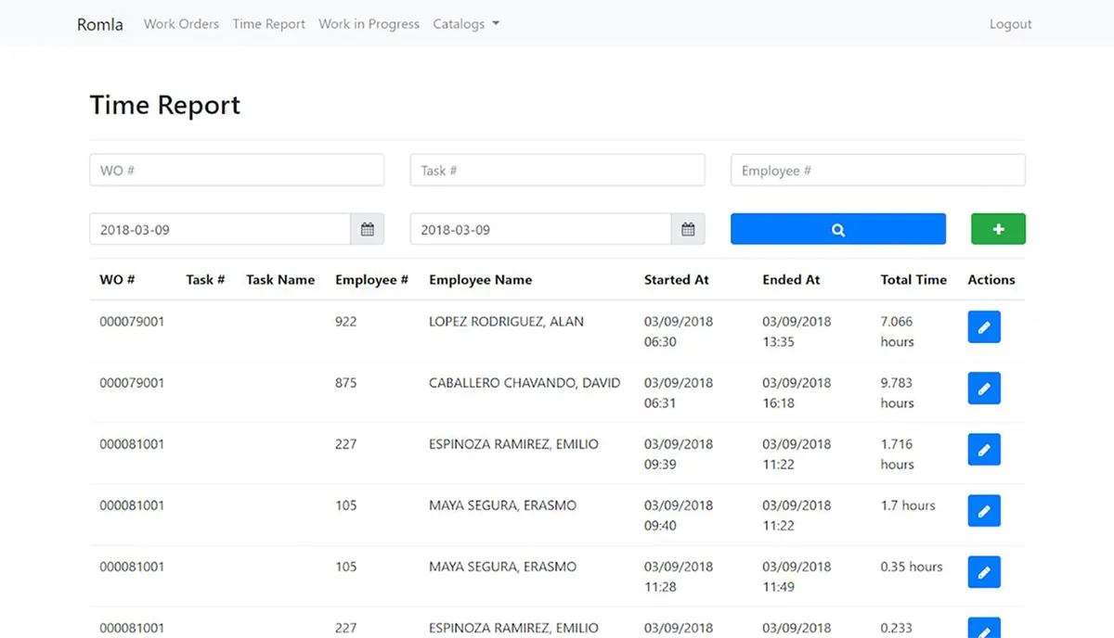Click the search magnifier button
This screenshot has height=638, width=1114.
(838, 229)
